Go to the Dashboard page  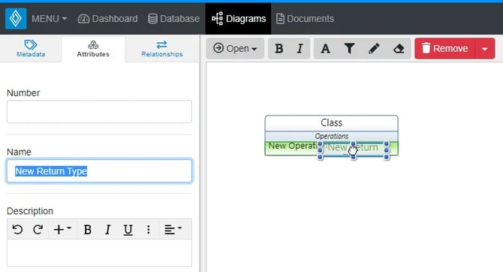(107, 19)
